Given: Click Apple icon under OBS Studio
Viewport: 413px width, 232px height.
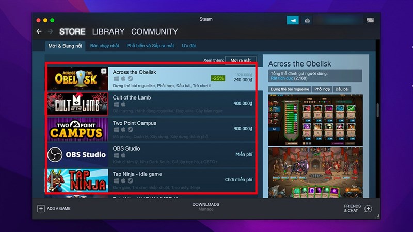Looking at the screenshot, I should pos(123,155).
